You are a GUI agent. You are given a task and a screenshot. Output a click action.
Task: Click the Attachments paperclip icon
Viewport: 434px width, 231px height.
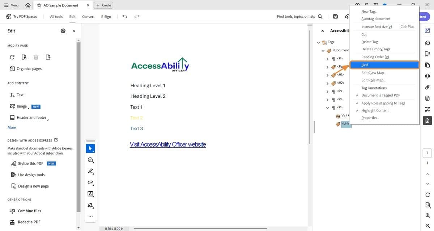tap(427, 87)
